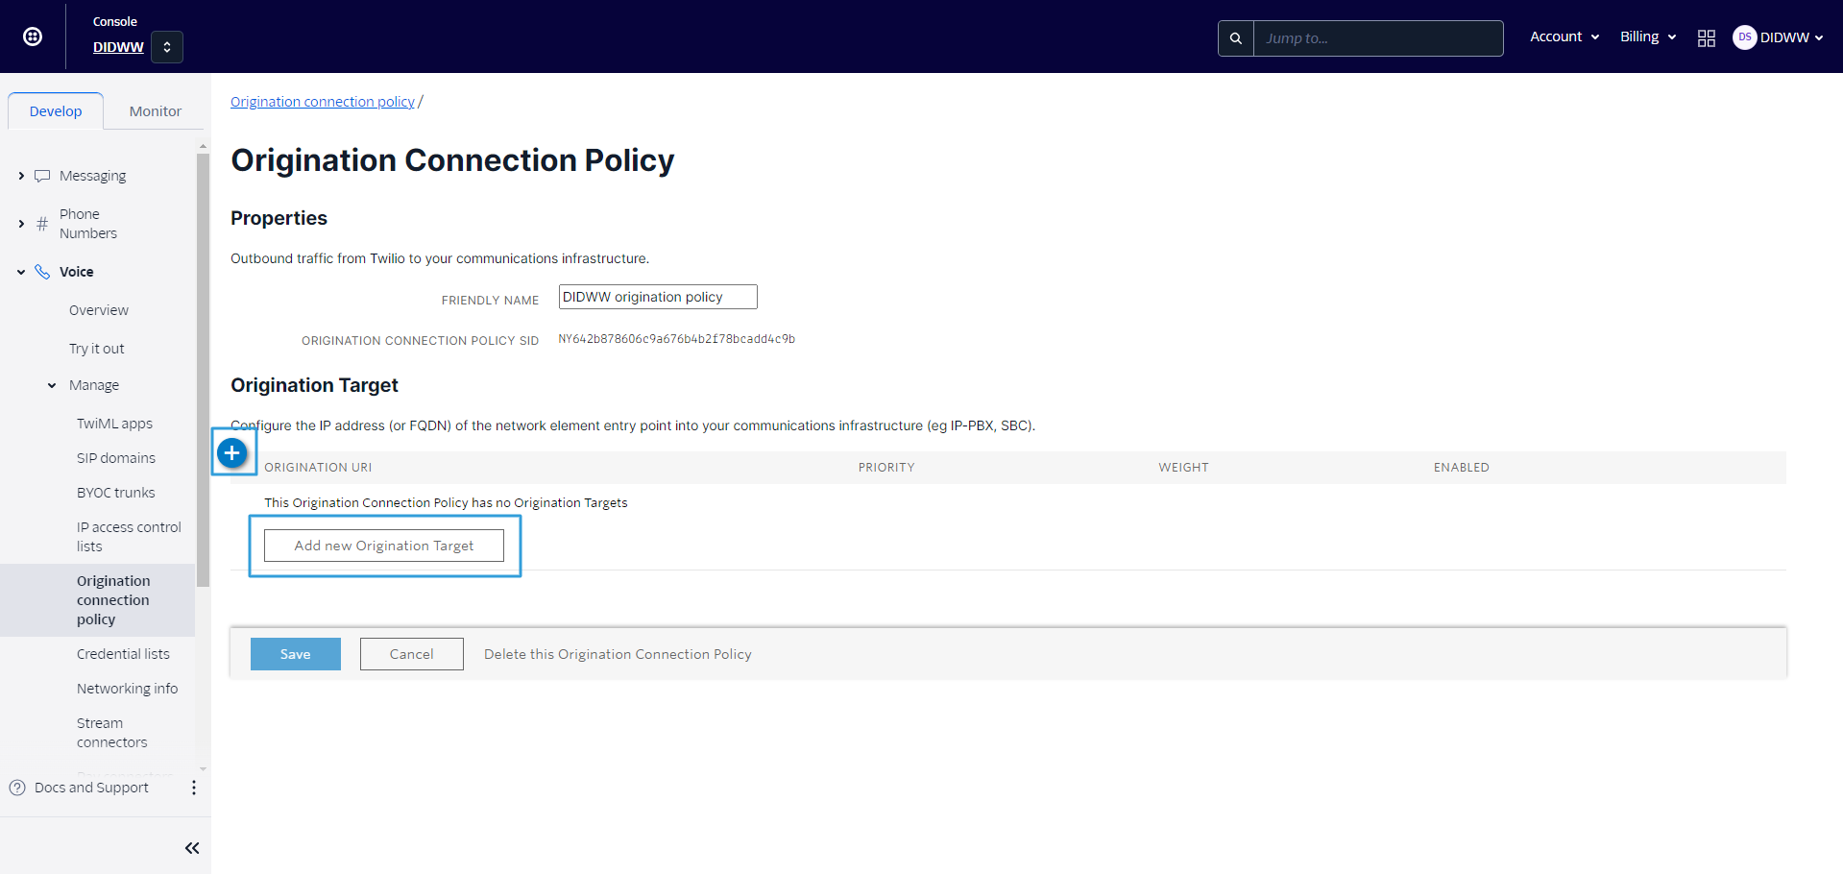Click the blue Save button

tap(296, 654)
